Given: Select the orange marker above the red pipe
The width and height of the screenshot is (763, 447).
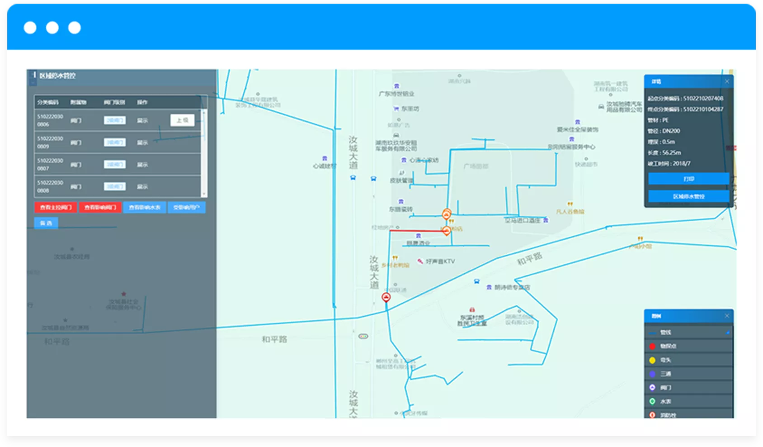Looking at the screenshot, I should point(447,214).
